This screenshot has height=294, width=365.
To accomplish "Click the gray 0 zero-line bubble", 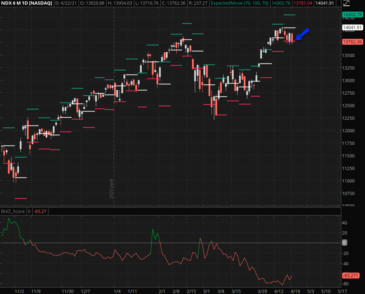I will click(344, 243).
